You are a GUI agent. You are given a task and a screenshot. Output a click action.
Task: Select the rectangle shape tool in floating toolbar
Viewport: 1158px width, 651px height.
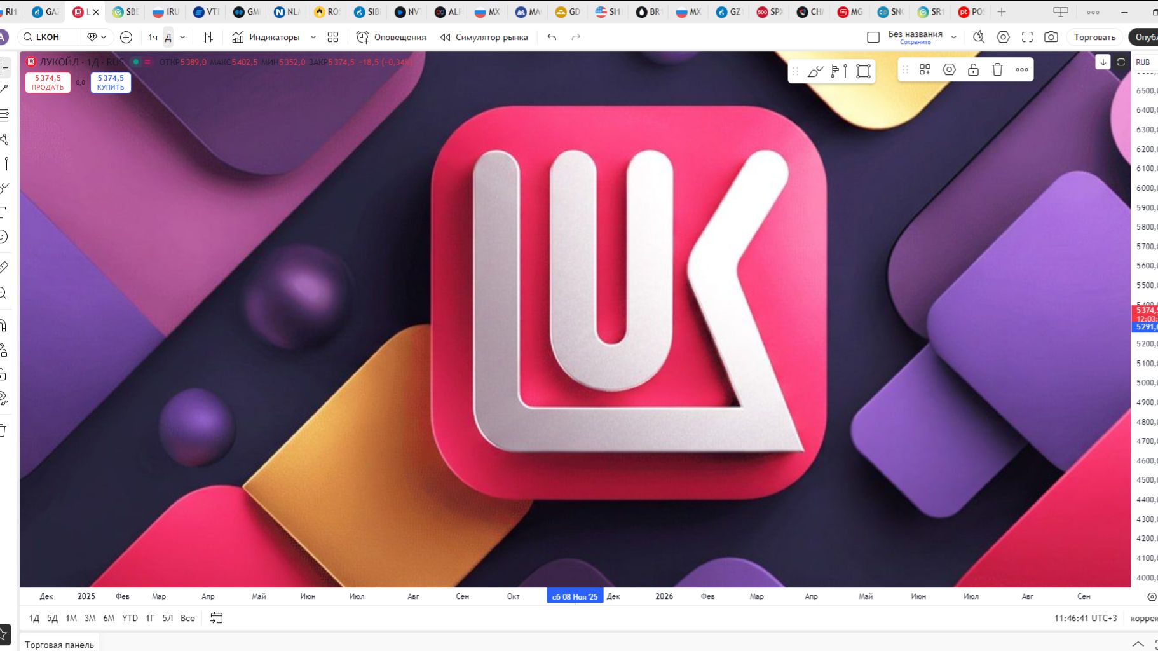863,71
